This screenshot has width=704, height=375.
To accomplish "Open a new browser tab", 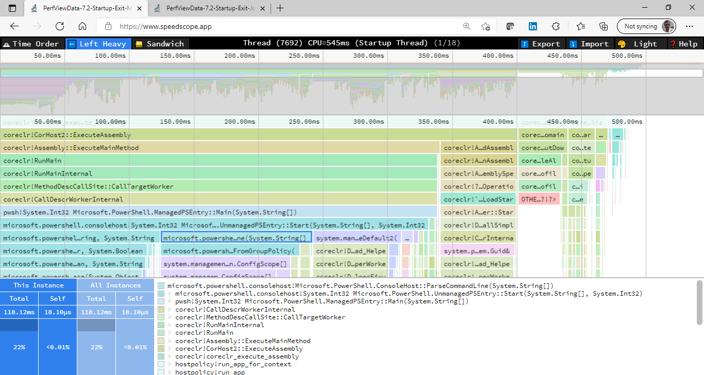I will click(x=280, y=8).
